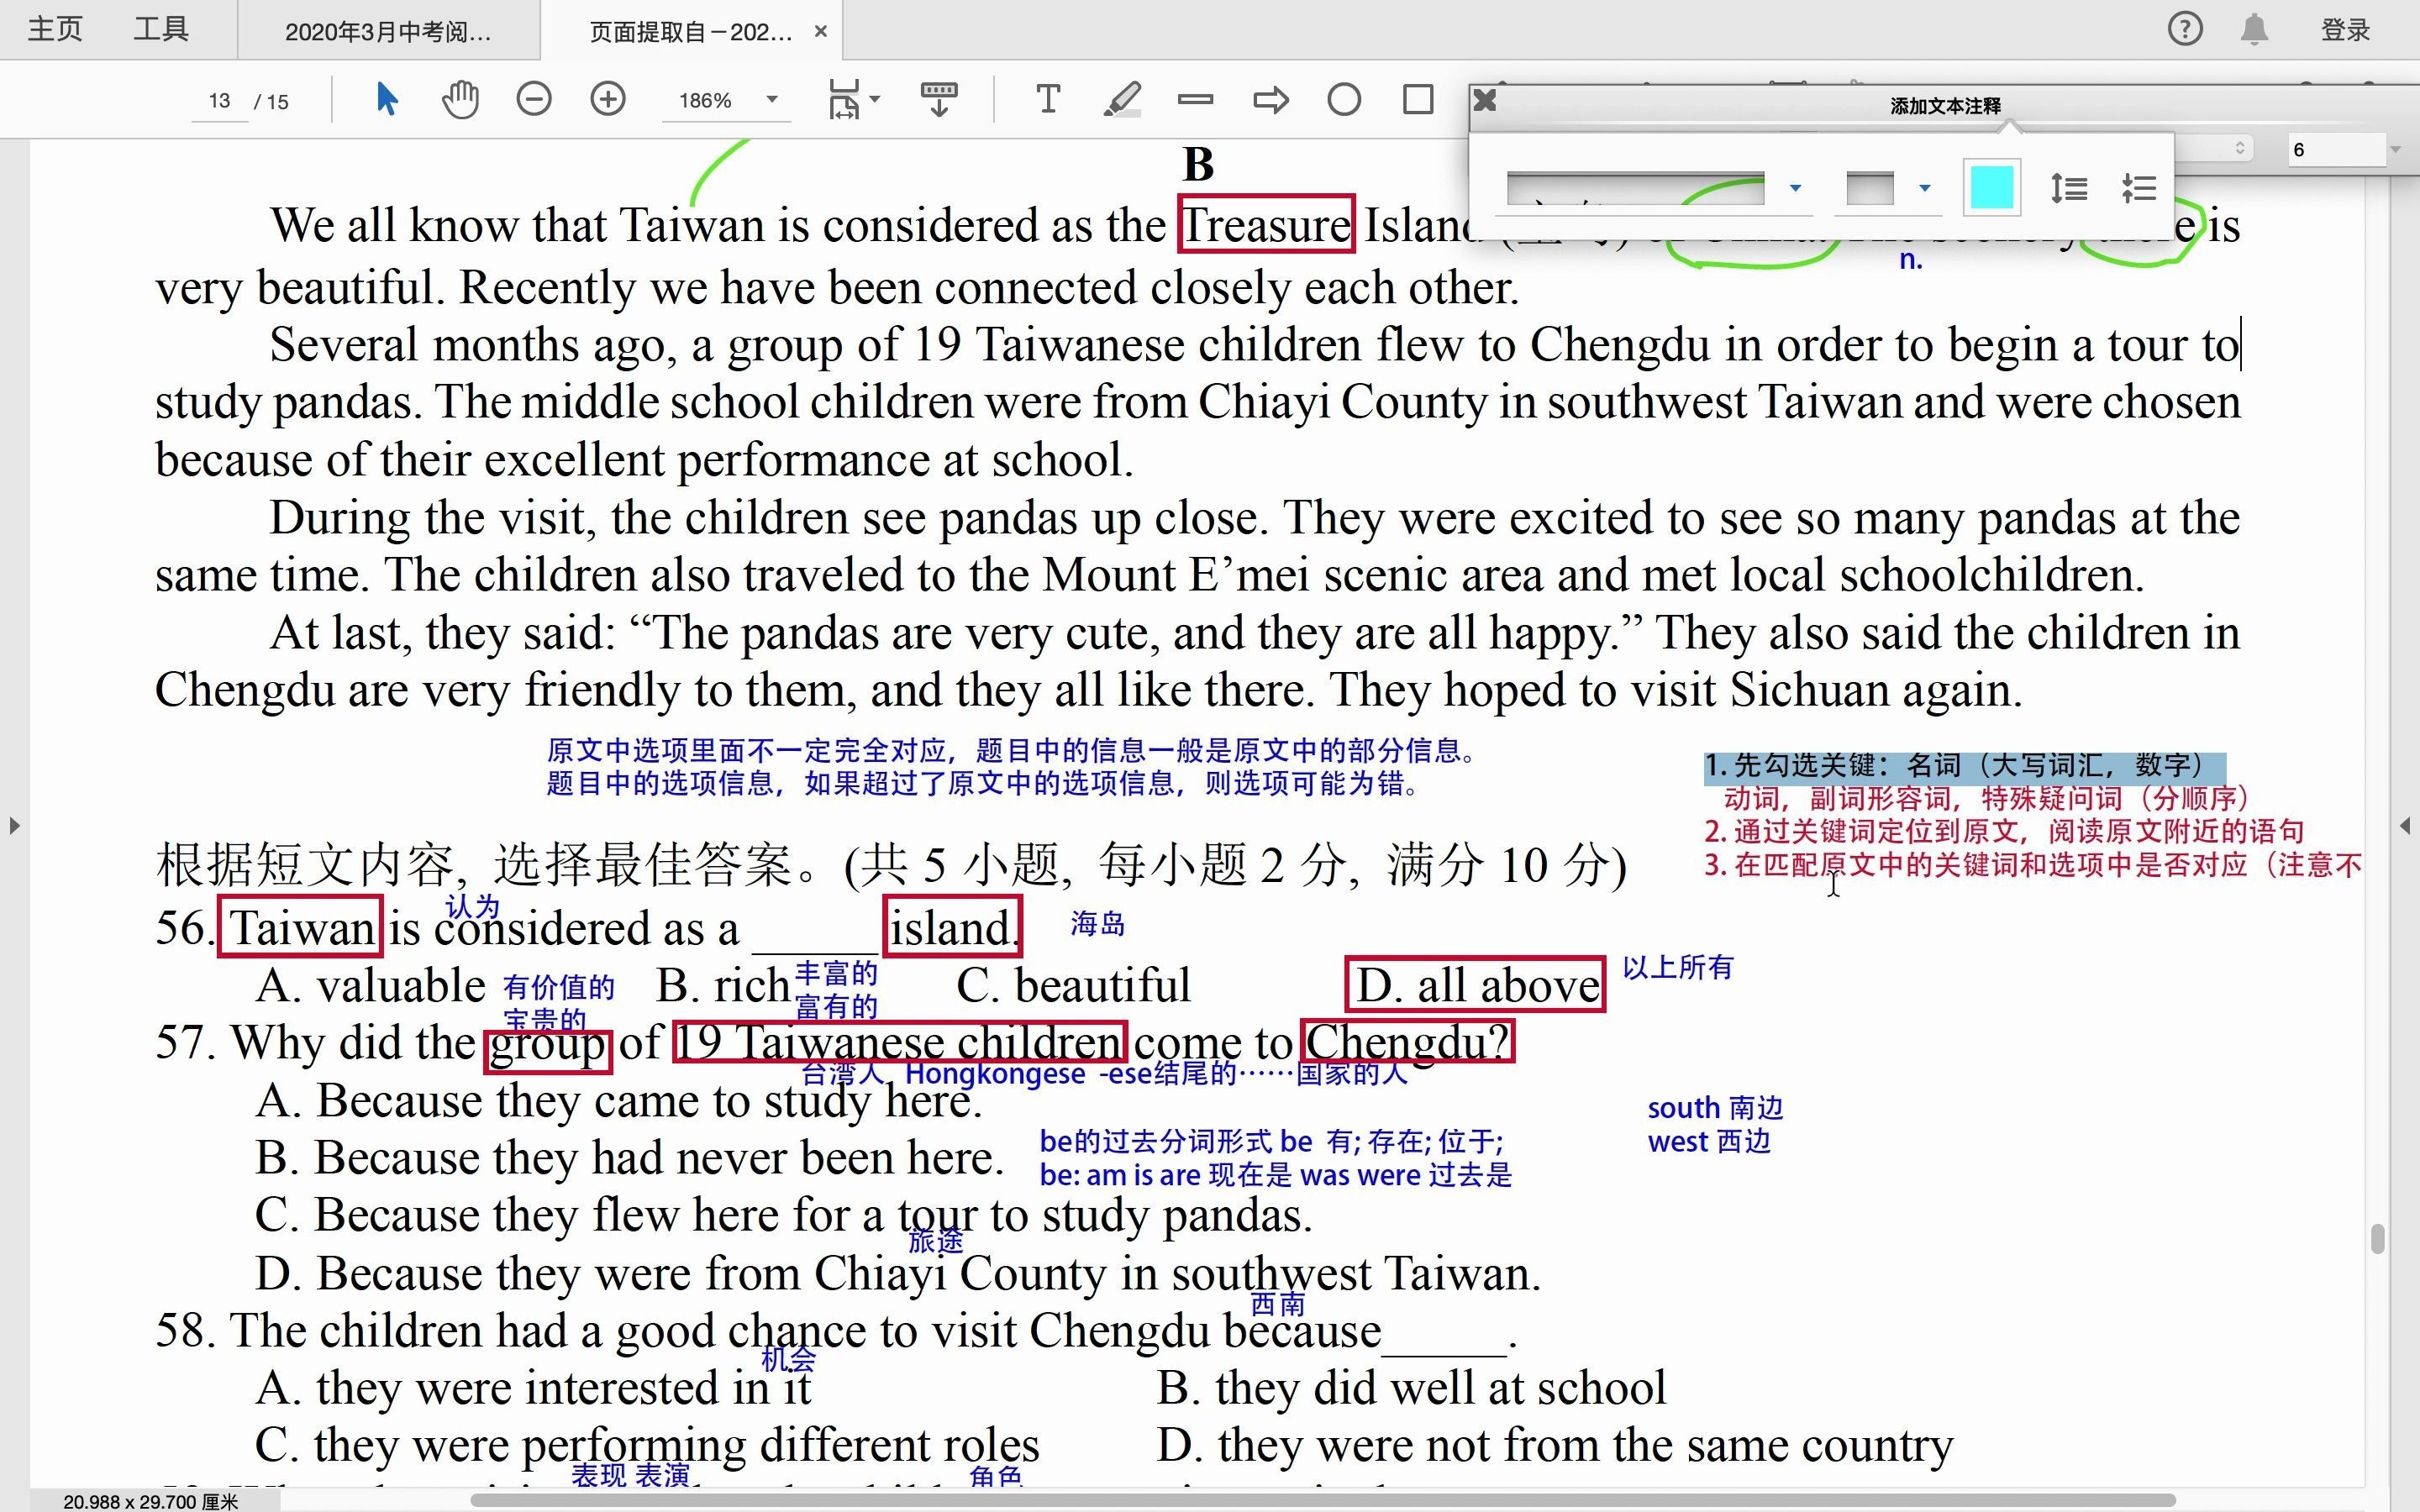Expand the right tools pane arrow
Image resolution: width=2420 pixels, height=1512 pixels.
[2406, 826]
